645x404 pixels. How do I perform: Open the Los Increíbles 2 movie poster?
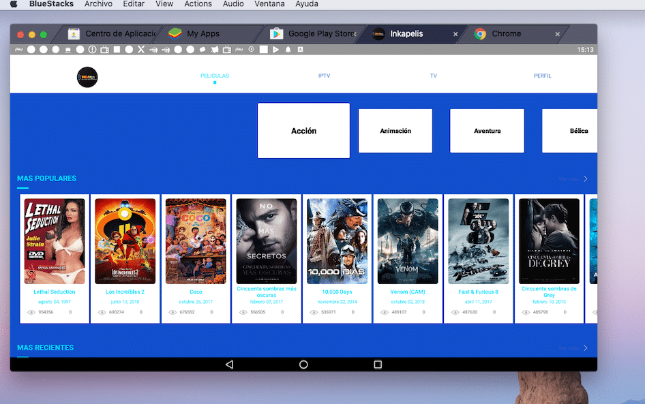(125, 241)
